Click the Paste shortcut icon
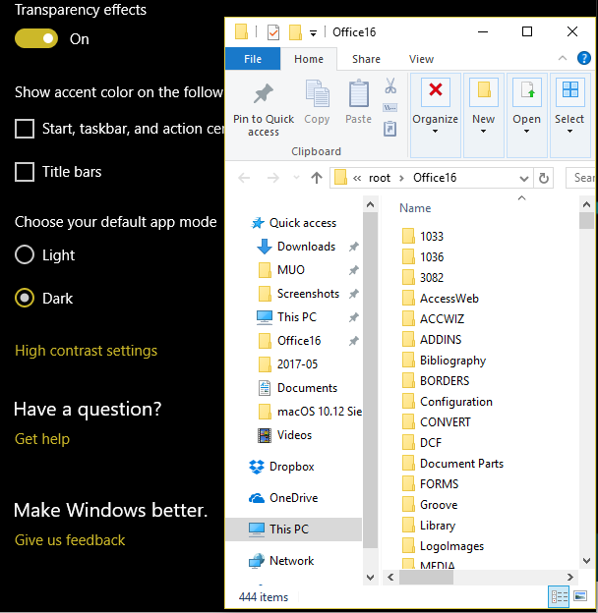This screenshot has width=598, height=613. 390,129
